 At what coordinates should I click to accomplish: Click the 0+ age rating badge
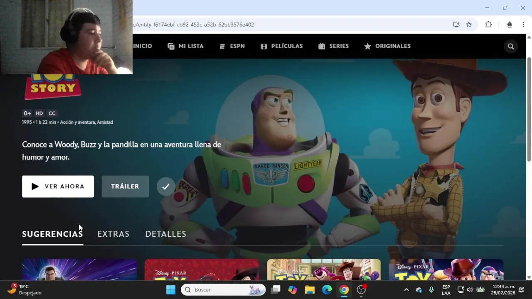pos(27,113)
